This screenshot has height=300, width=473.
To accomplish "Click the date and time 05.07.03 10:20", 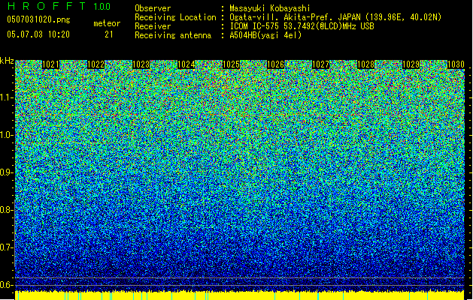I will (x=38, y=34).
